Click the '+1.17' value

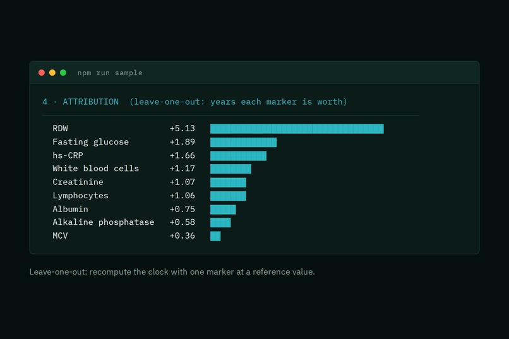coord(182,169)
